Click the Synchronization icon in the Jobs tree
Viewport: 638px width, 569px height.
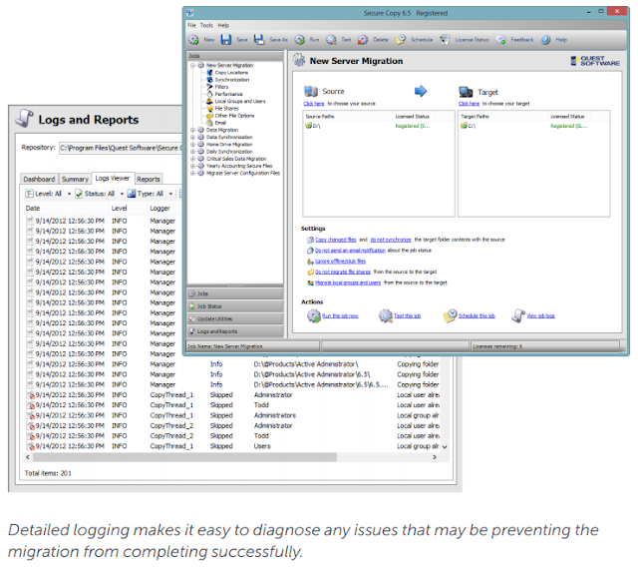[x=210, y=80]
